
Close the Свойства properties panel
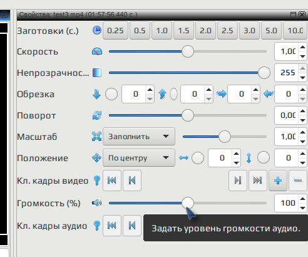(x=302, y=14)
